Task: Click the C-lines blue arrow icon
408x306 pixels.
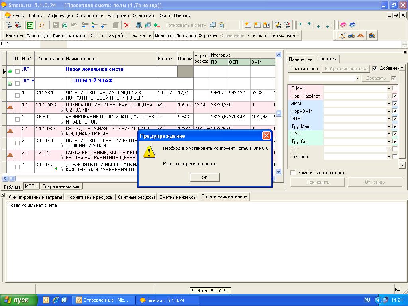Action: (85, 25)
